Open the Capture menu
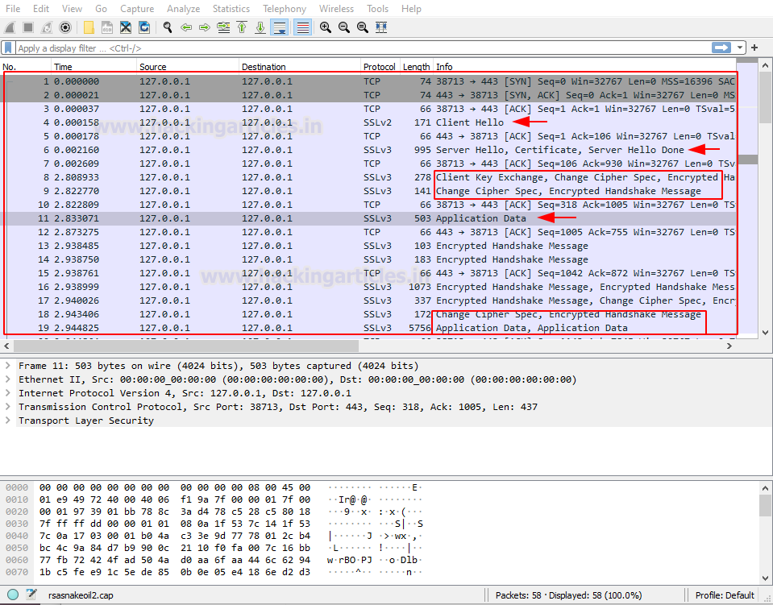 [137, 9]
